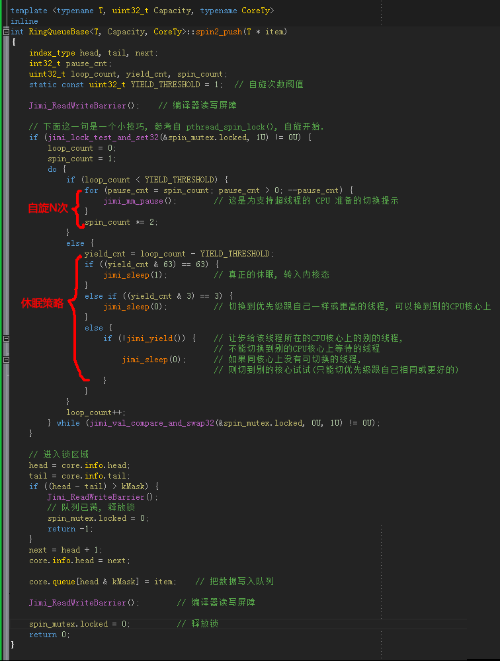The width and height of the screenshot is (500, 661).
Task: Click 'if (loop_count < YIELD_THRESHOLD)' condition
Action: 142,180
